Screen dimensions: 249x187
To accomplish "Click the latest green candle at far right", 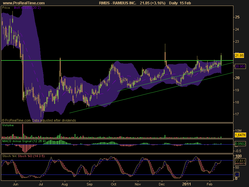I will pyautogui.click(x=221, y=60).
